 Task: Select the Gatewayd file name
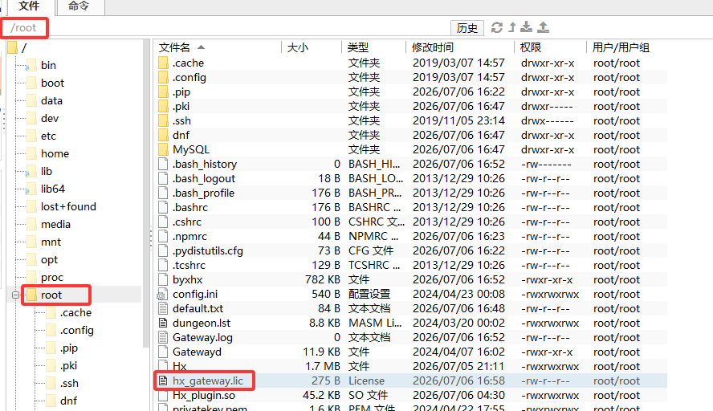pyautogui.click(x=197, y=352)
